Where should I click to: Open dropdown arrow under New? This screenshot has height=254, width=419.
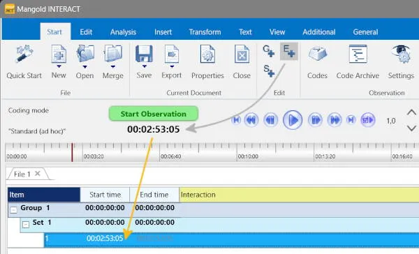click(59, 66)
